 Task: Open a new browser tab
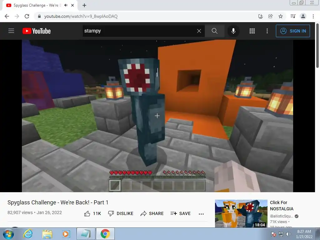(84, 5)
